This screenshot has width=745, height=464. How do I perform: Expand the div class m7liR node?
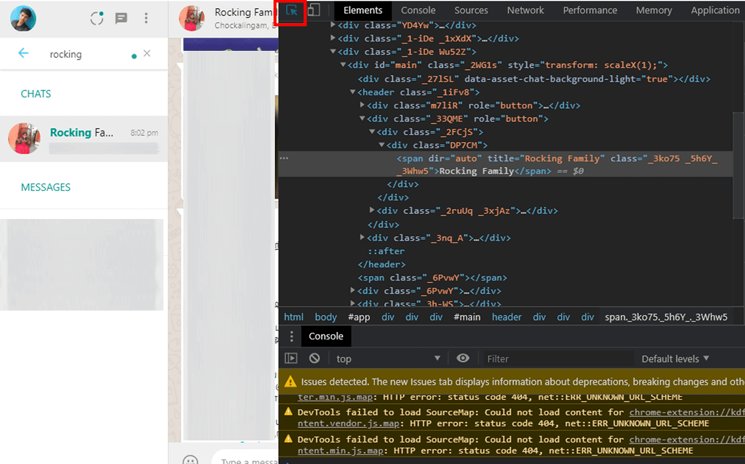pyautogui.click(x=362, y=105)
